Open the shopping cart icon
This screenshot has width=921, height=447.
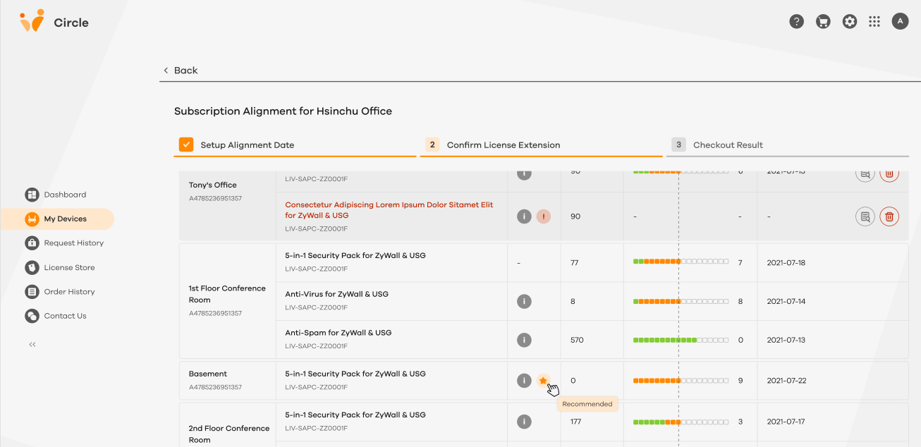[822, 22]
